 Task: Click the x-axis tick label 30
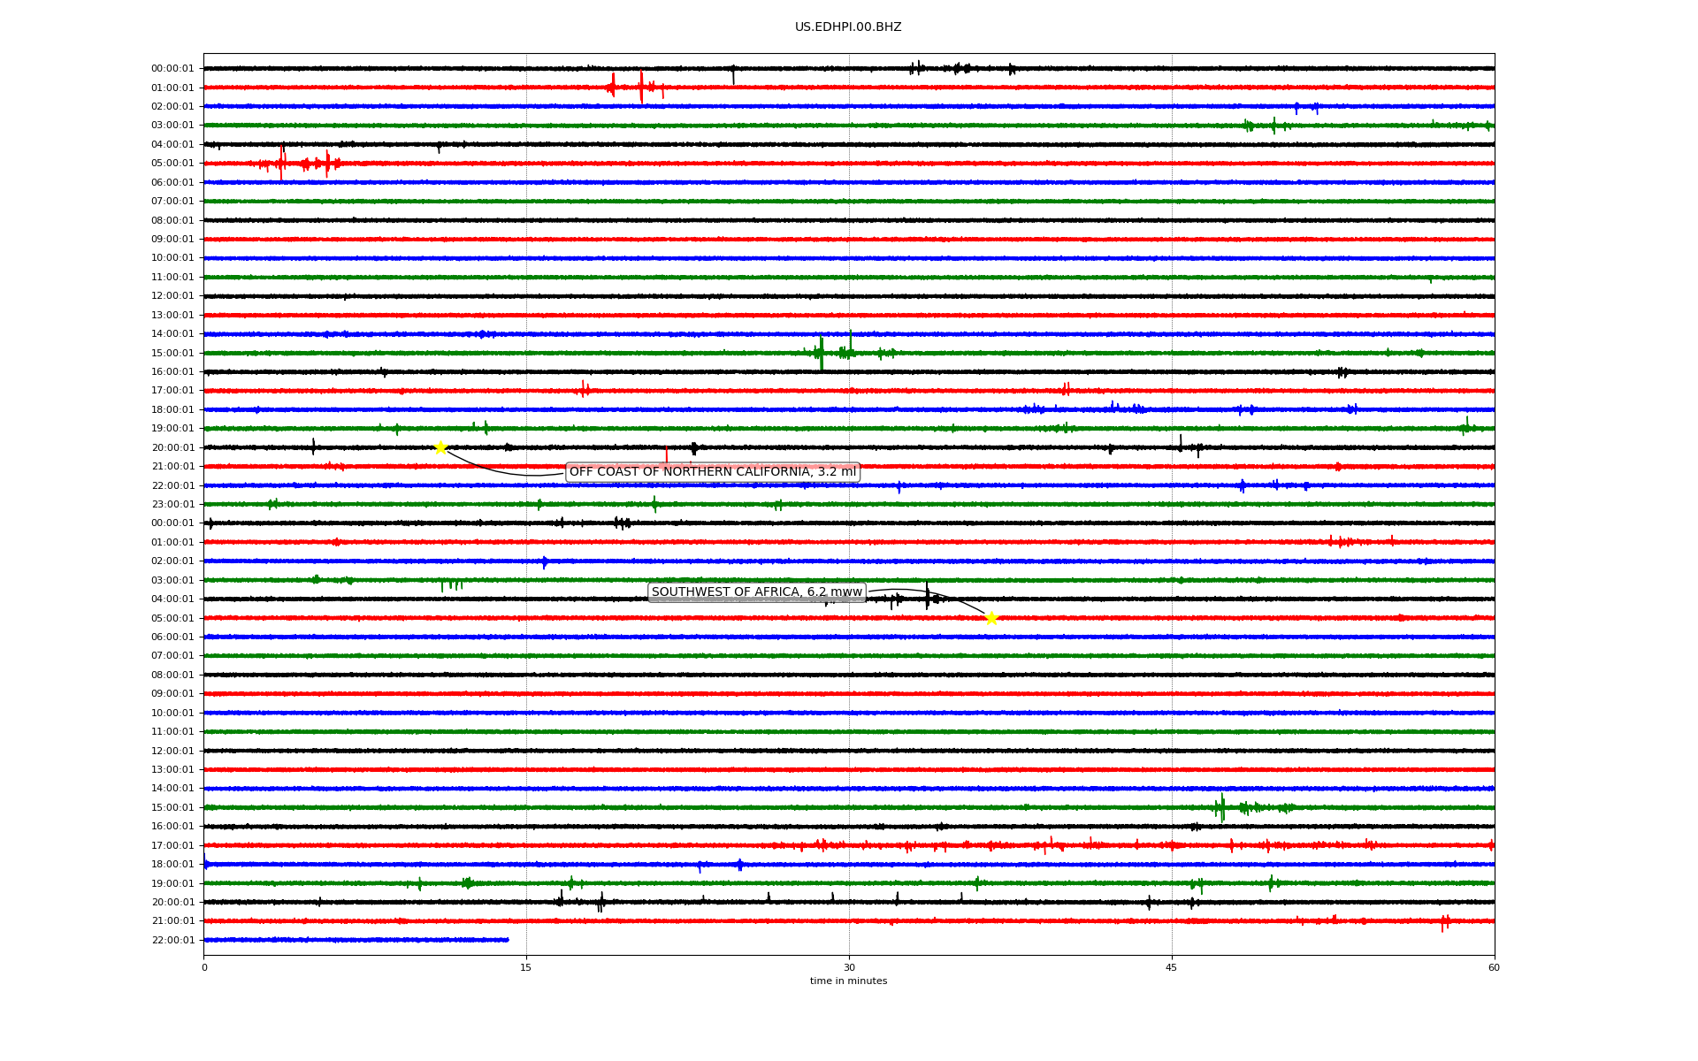coord(849,967)
